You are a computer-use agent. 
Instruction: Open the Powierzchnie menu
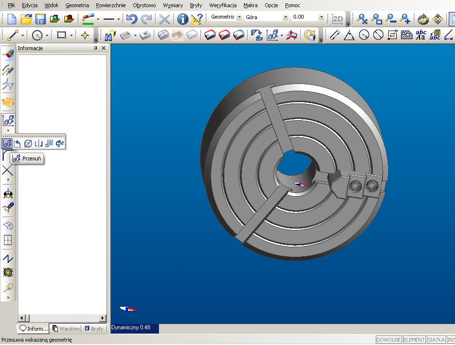pos(111,5)
